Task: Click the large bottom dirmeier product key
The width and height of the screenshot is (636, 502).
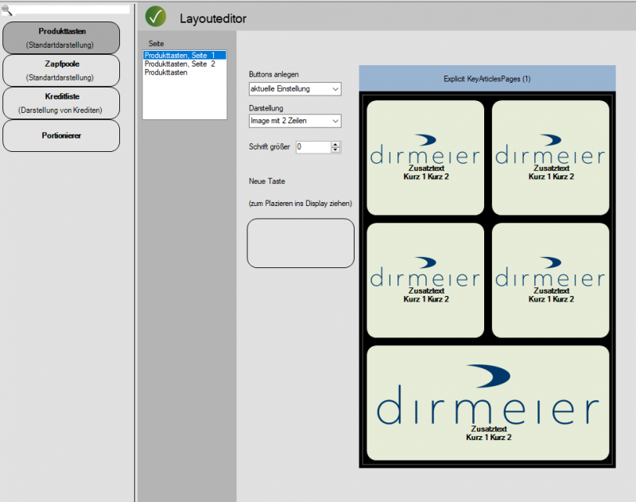Action: point(487,401)
